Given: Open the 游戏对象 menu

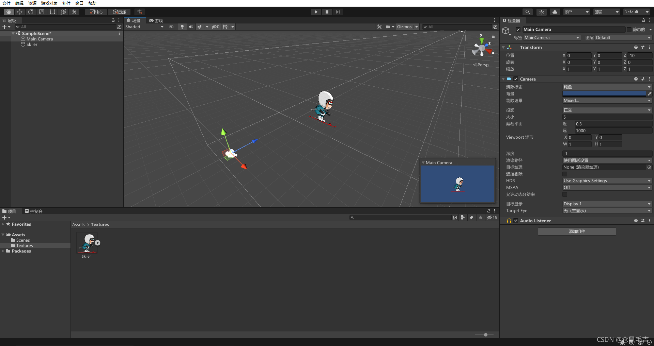Looking at the screenshot, I should (x=49, y=3).
